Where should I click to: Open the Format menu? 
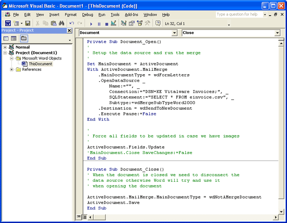click(71, 15)
